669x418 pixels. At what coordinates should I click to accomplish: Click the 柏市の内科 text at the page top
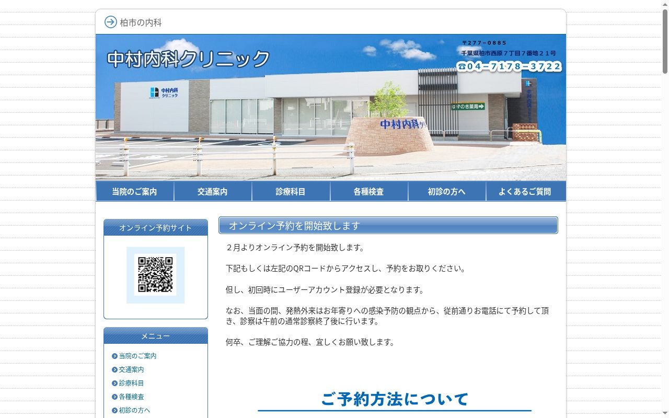pyautogui.click(x=141, y=22)
